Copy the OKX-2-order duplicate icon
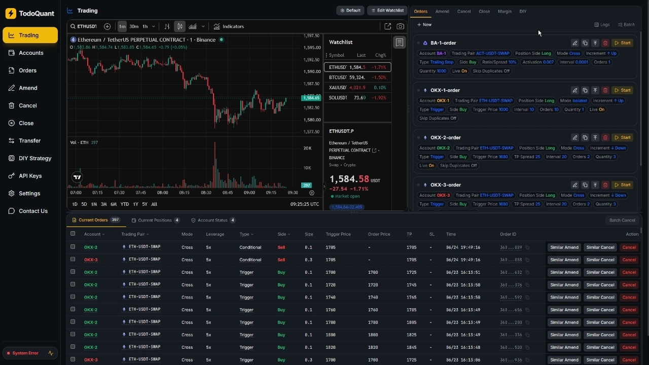Screen dimensions: 649x365 point(585,137)
